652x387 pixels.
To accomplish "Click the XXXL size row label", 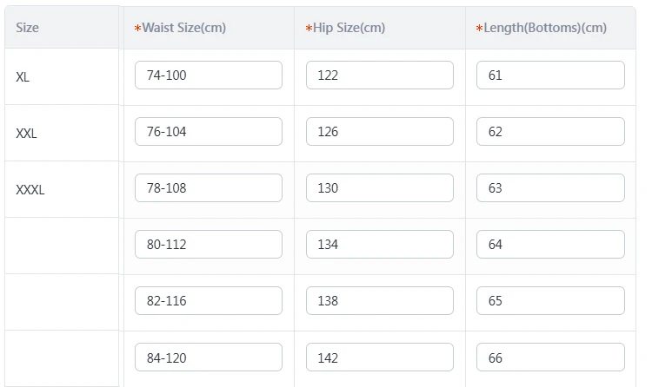I will pos(30,190).
